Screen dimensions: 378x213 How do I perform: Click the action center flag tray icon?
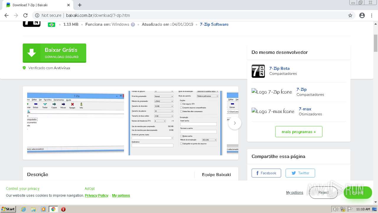[350, 209]
